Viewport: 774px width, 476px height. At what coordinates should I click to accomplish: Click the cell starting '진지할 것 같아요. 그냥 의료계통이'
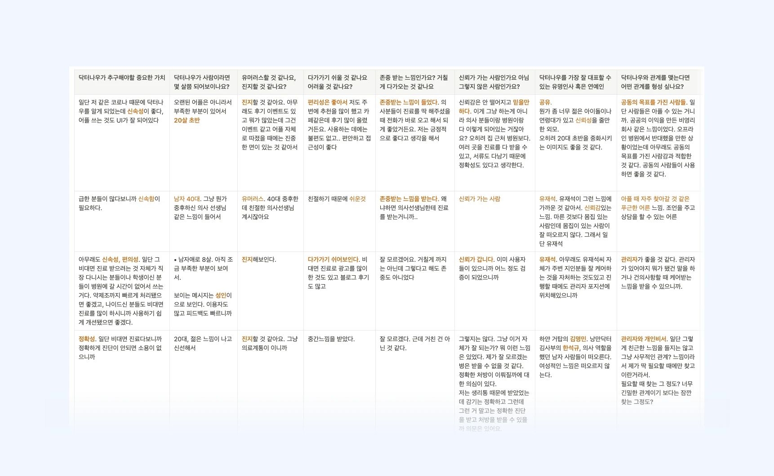click(x=270, y=382)
